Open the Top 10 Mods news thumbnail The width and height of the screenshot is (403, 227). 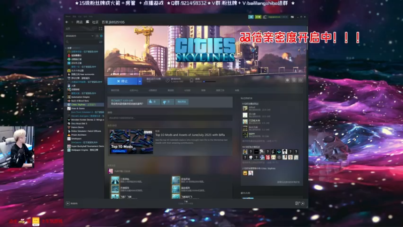point(131,142)
